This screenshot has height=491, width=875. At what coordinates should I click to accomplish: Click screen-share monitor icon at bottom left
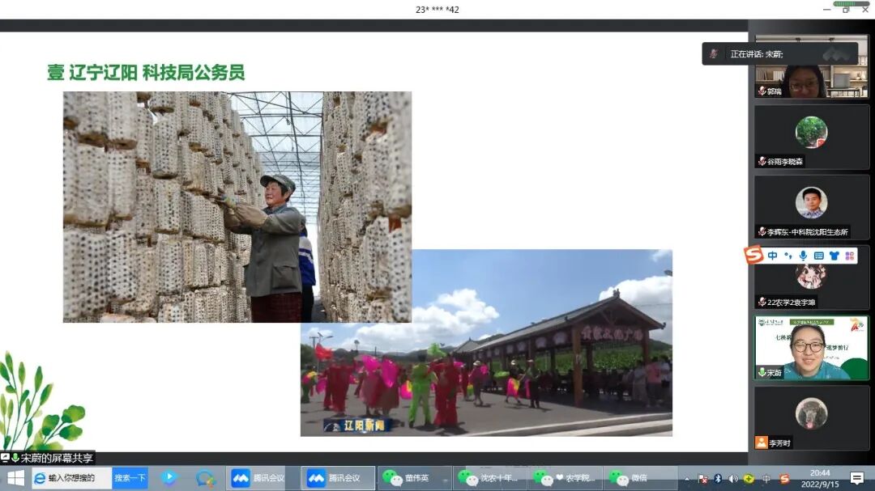click(x=5, y=458)
